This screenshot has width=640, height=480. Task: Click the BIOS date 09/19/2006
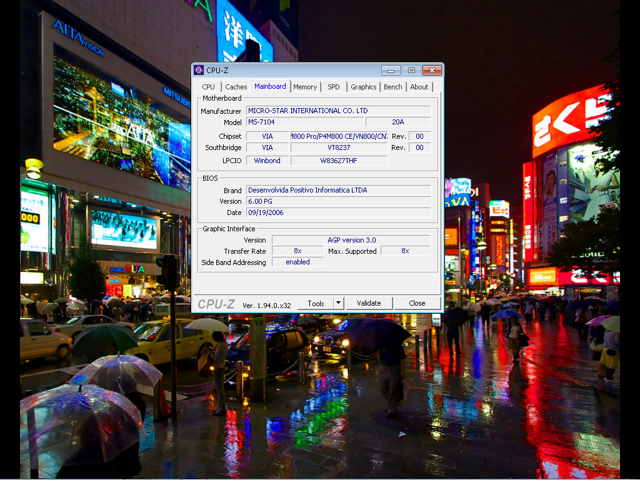coord(338,212)
